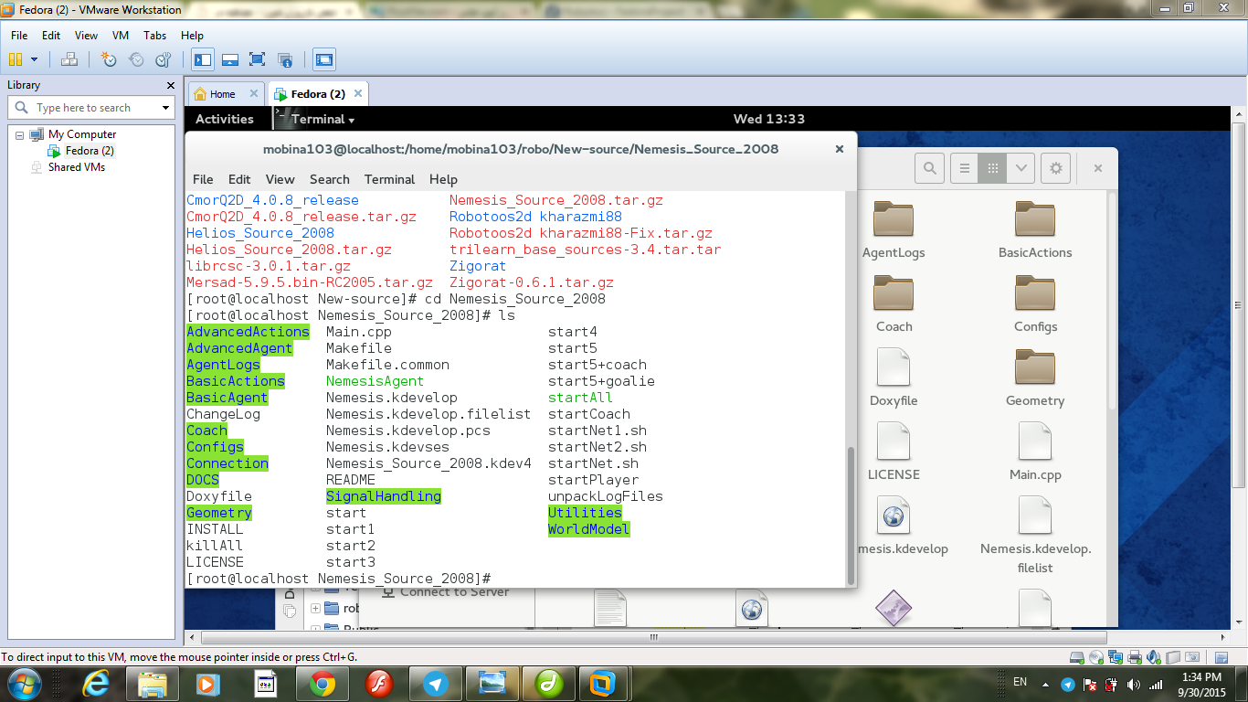Open the VM menu
1248x702 pixels.
click(121, 36)
